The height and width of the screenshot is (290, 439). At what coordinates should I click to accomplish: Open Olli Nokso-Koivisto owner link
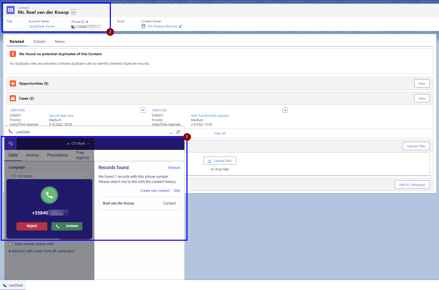pos(163,26)
